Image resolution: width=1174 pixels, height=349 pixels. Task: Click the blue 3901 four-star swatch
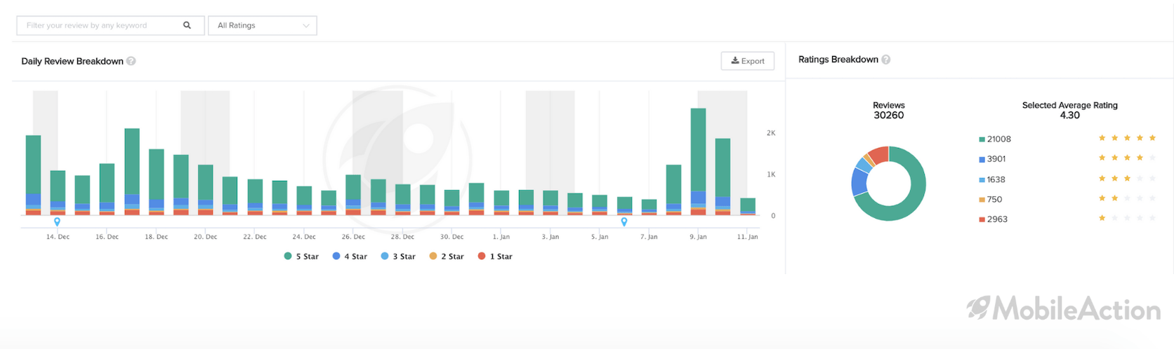982,160
